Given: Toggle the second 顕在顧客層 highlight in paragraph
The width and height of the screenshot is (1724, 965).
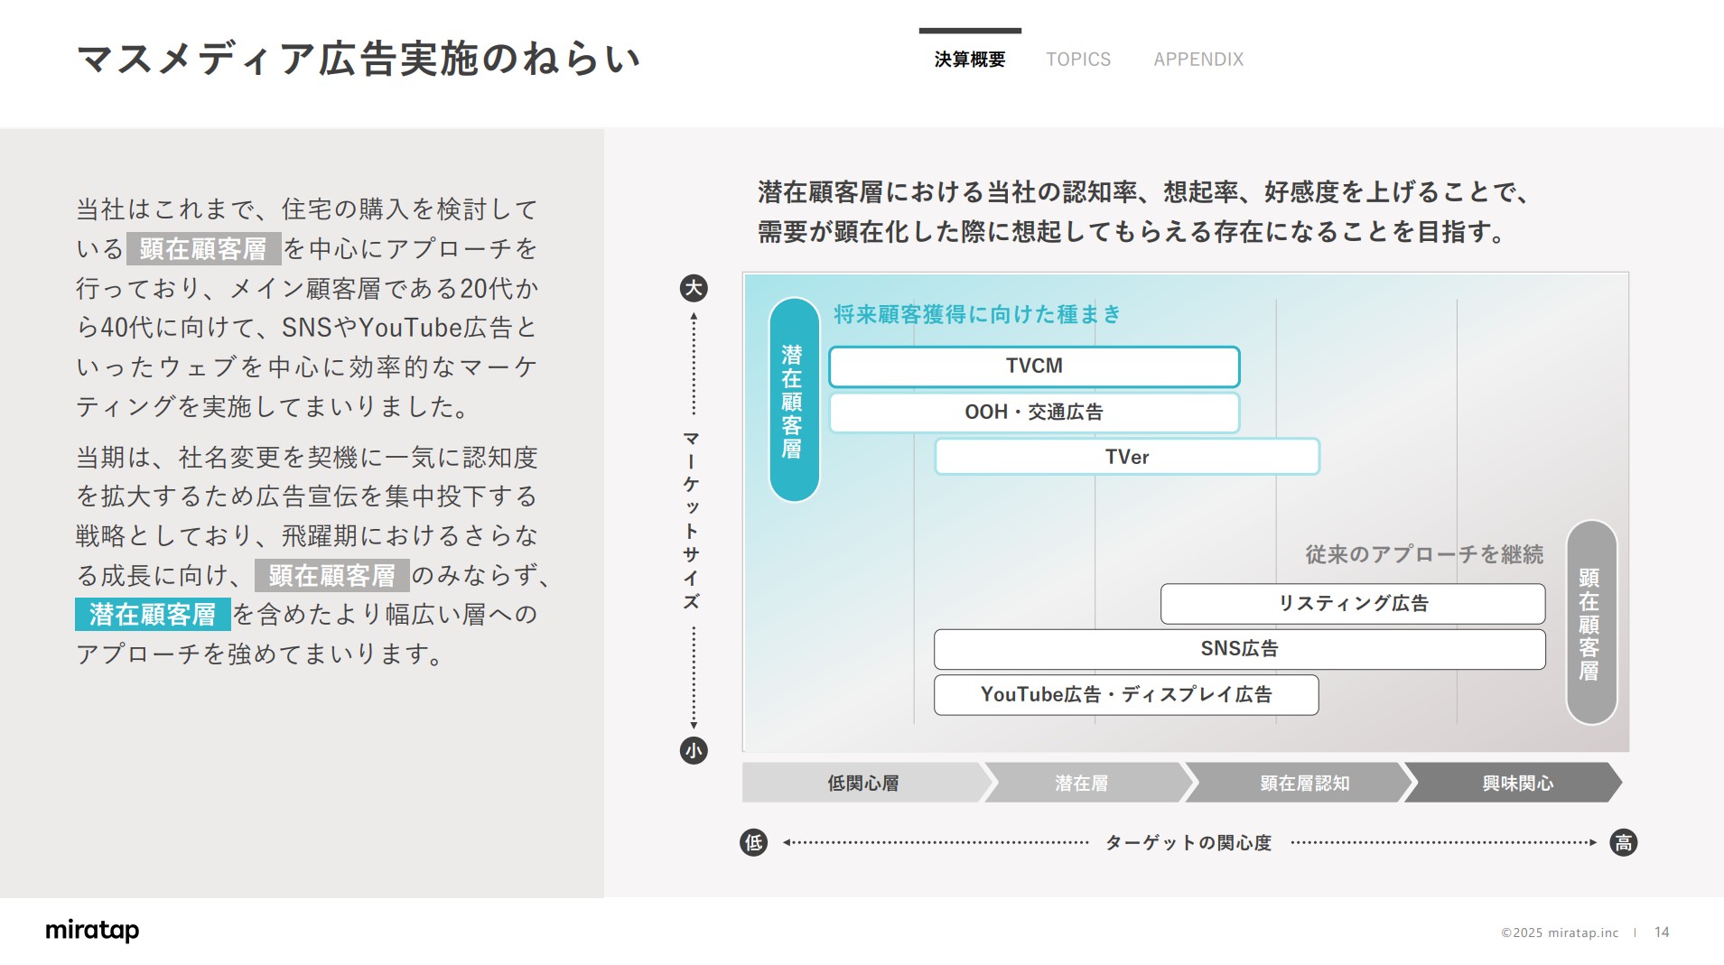Looking at the screenshot, I should click(x=331, y=575).
